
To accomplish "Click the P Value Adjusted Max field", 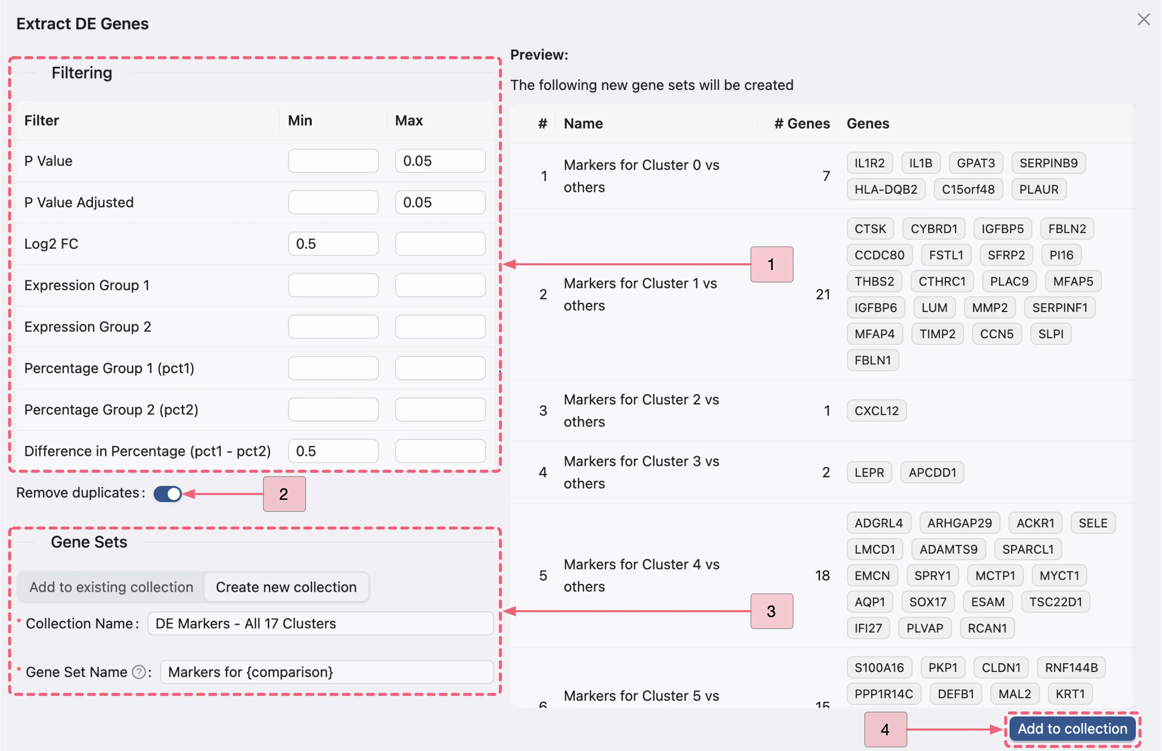I will pos(440,202).
